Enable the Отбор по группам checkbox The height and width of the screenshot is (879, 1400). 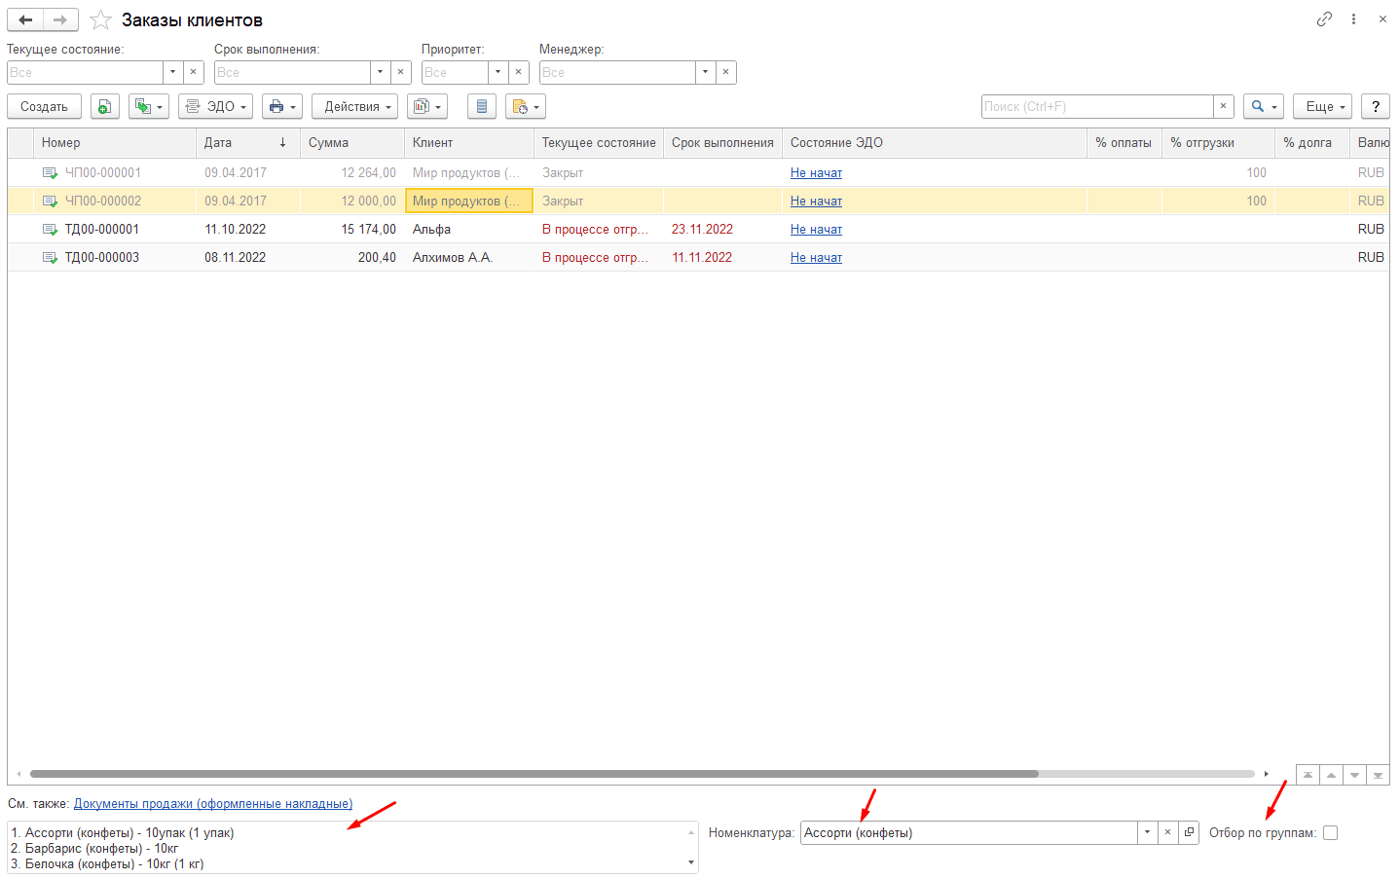[x=1331, y=832]
